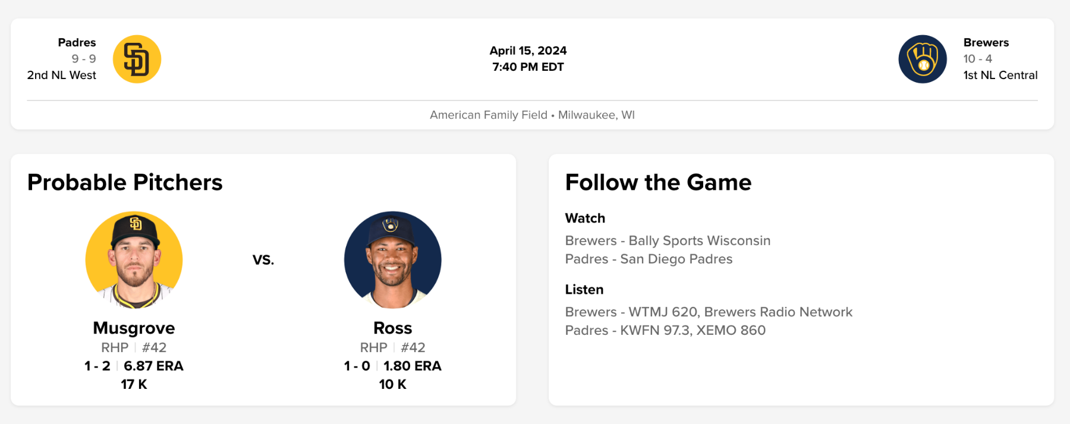The width and height of the screenshot is (1070, 424).
Task: Click the Padres team name in header
Action: click(77, 43)
